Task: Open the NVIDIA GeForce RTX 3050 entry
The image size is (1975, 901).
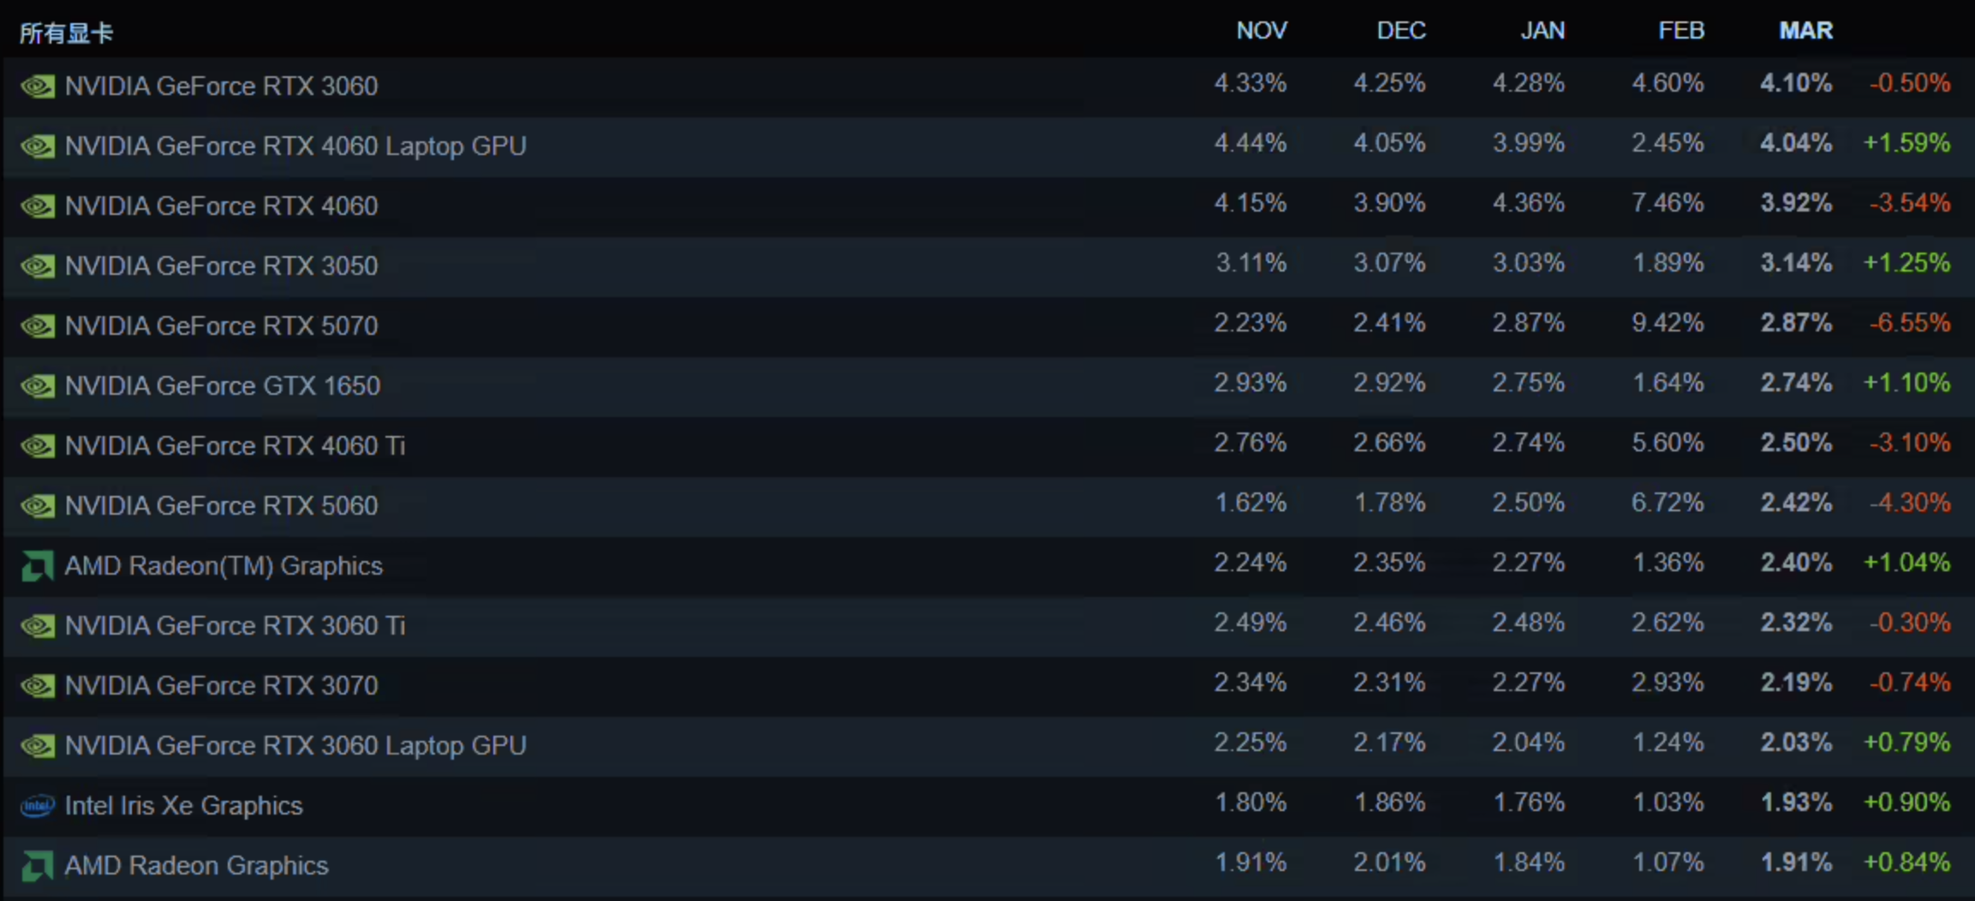Action: (221, 266)
